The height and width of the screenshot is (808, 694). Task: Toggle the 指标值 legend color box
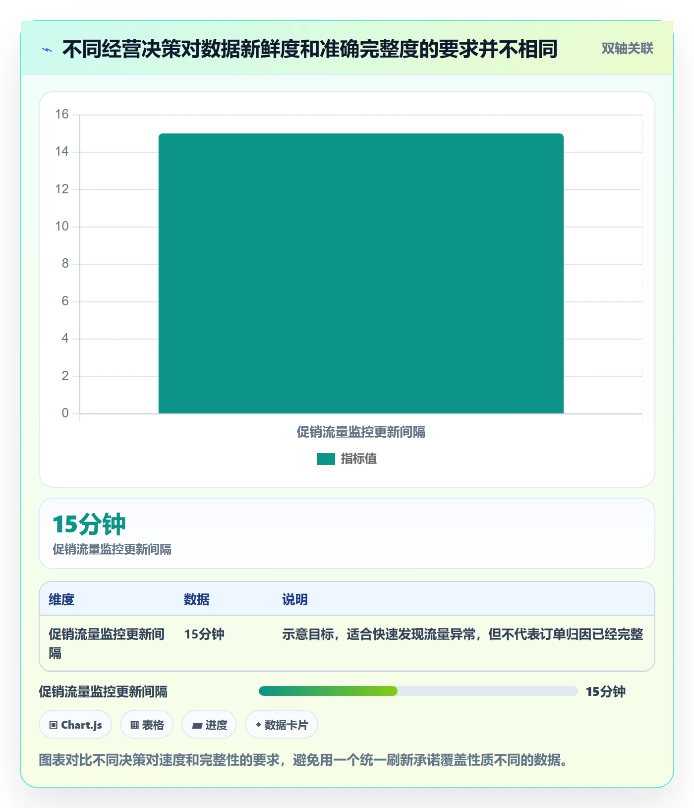(326, 459)
